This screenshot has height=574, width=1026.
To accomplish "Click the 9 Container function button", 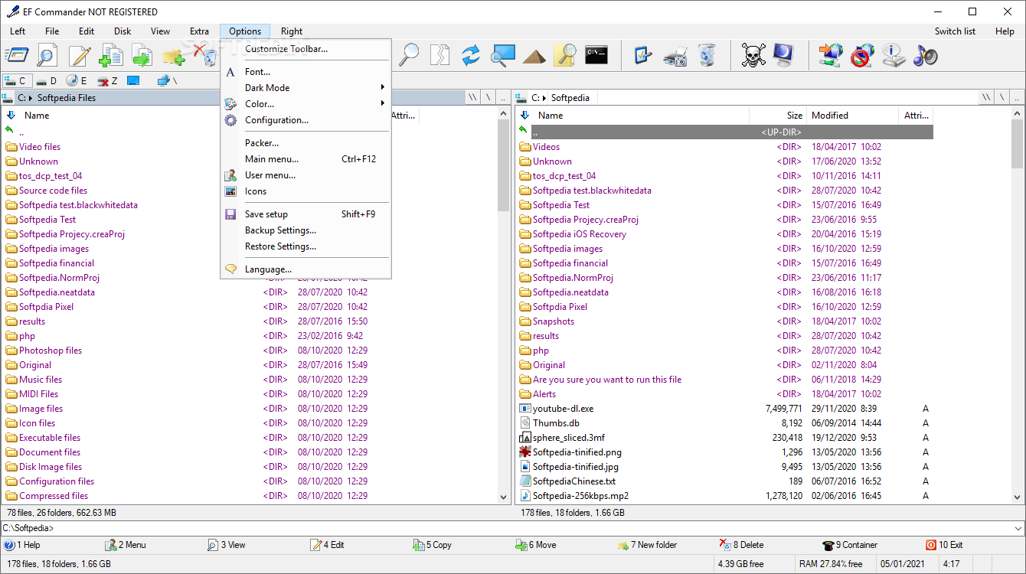I will [x=850, y=545].
